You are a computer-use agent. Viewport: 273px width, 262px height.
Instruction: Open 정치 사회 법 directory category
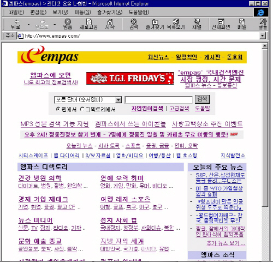pyautogui.click(x=118, y=221)
